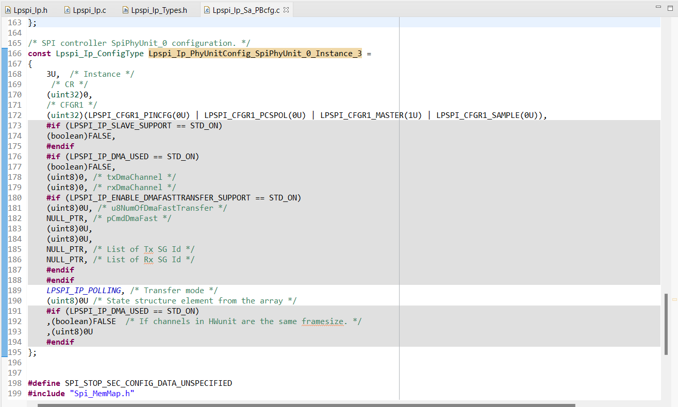Click the C file icon on Lpspi_Ip_Sa_PBcfg.c tab

pos(207,9)
